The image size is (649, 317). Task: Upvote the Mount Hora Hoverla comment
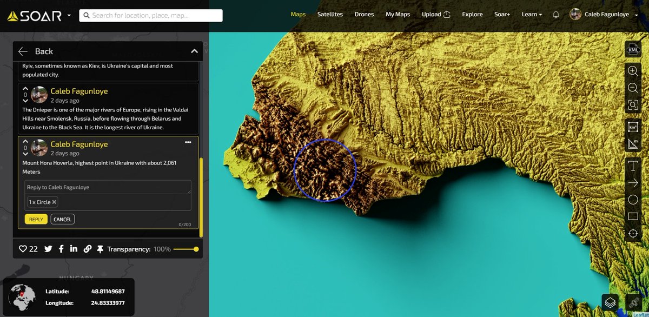tap(25, 141)
